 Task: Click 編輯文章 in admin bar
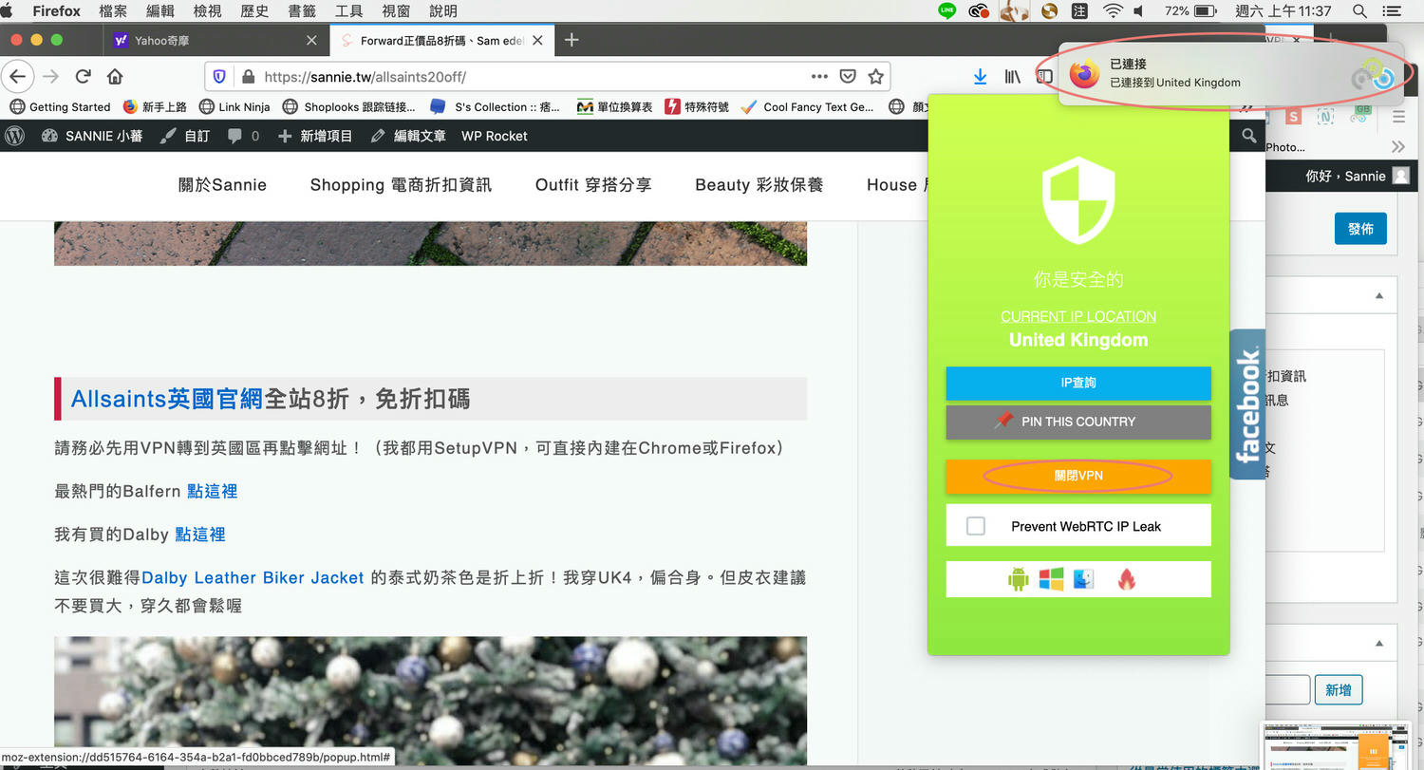407,136
